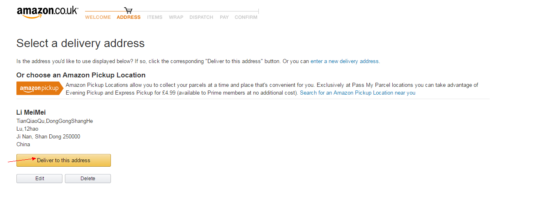The height and width of the screenshot is (197, 541).
Task: Click the amazon.co.uk logo
Action: (x=47, y=12)
